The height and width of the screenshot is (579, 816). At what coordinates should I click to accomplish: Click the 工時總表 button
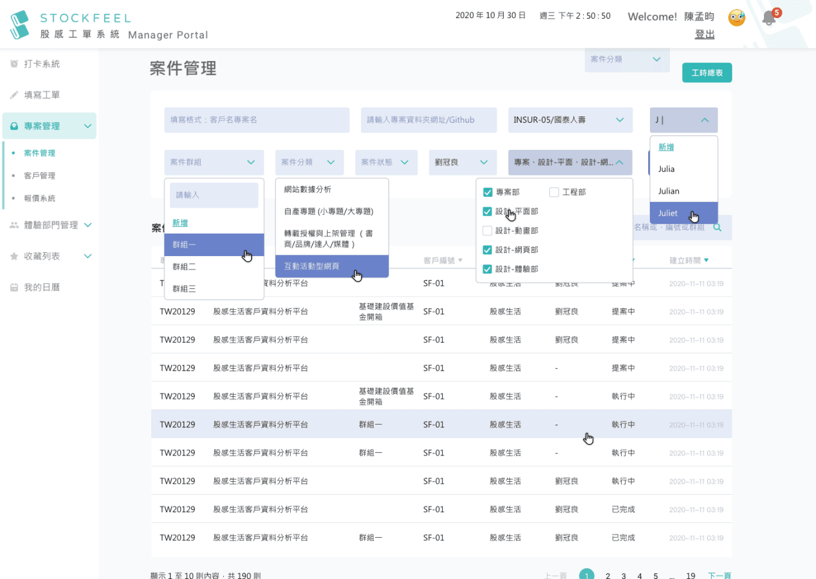click(707, 73)
